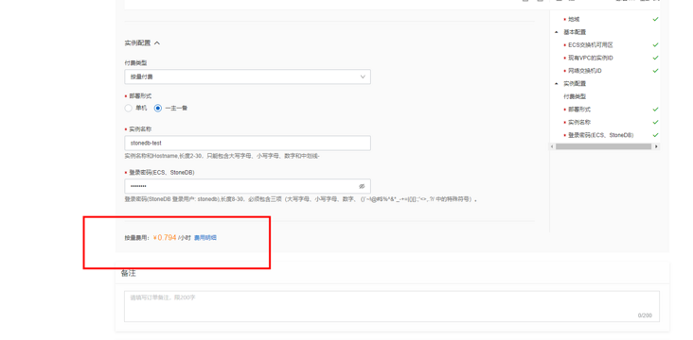Image resolution: width=693 pixels, height=340 pixels.
Task: Open the 费用明细 link
Action: click(x=205, y=238)
